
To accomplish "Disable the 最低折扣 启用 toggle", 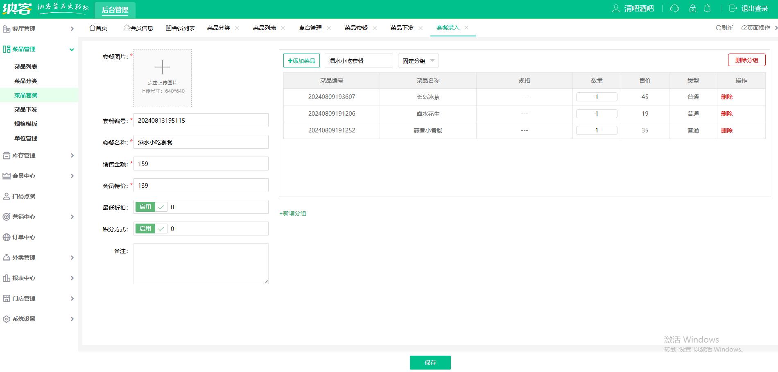I will 146,207.
